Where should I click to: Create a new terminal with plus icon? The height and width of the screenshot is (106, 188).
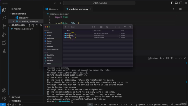pyautogui.click(x=161, y=58)
